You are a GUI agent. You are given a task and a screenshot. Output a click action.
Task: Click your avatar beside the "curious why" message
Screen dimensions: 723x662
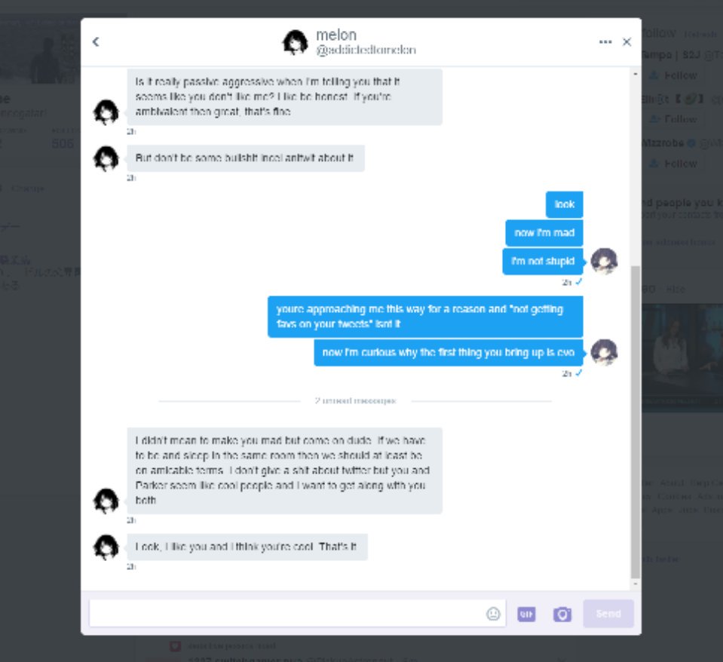pyautogui.click(x=604, y=352)
